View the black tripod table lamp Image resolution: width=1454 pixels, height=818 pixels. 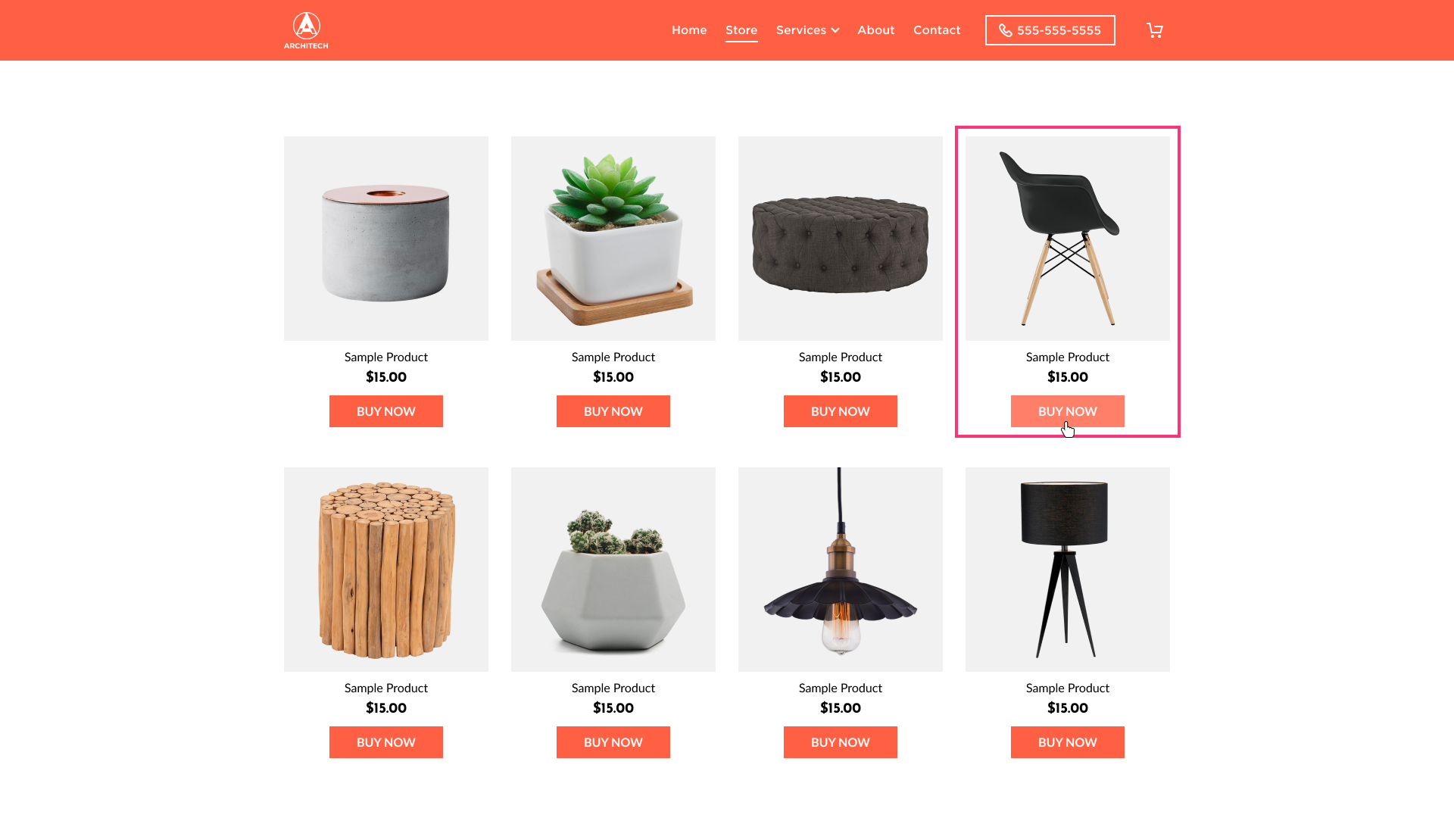tap(1068, 570)
